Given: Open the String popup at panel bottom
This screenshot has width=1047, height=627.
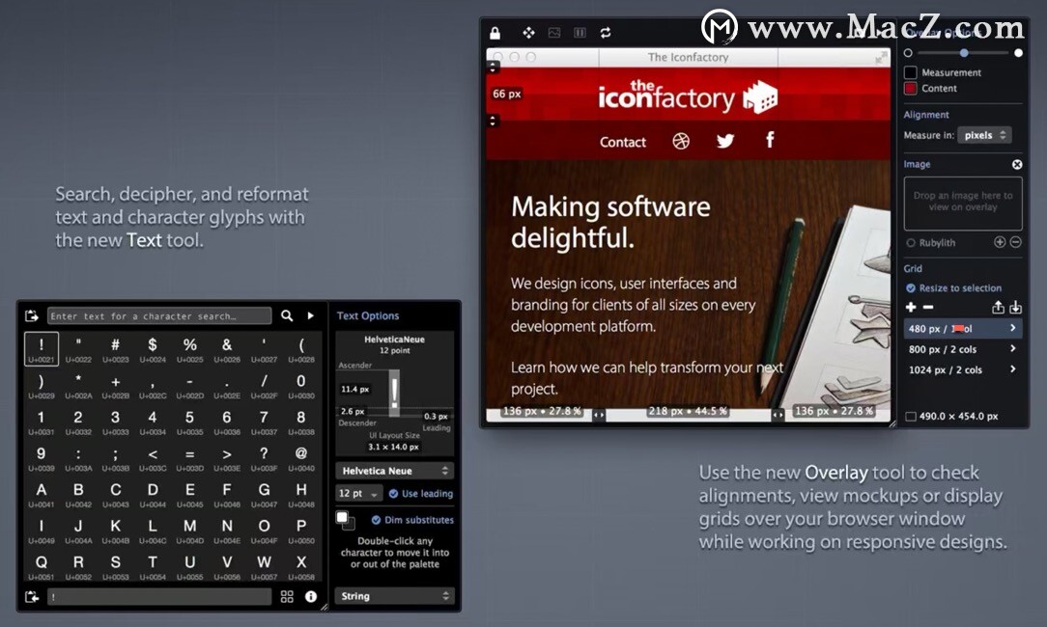Looking at the screenshot, I should [x=395, y=596].
